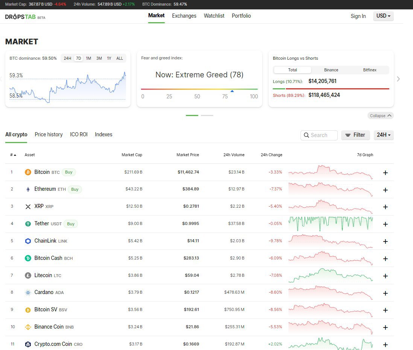
Task: Switch Longs vs Shorts to Binance
Action: (x=331, y=70)
